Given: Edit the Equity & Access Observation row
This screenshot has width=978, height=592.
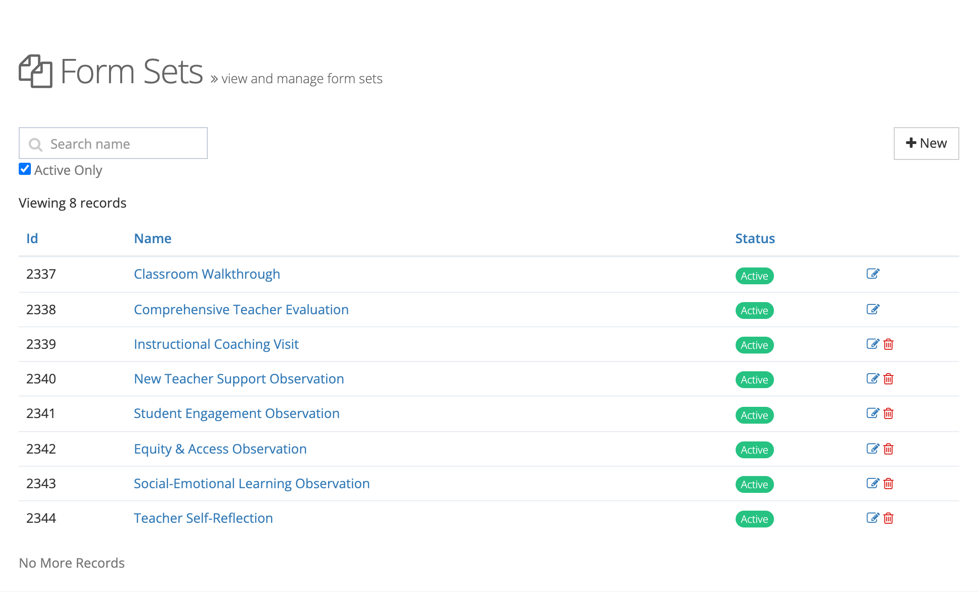Looking at the screenshot, I should pos(873,449).
